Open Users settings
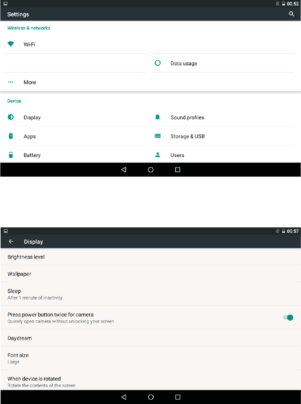Image resolution: width=301 pixels, height=404 pixels. click(x=223, y=154)
